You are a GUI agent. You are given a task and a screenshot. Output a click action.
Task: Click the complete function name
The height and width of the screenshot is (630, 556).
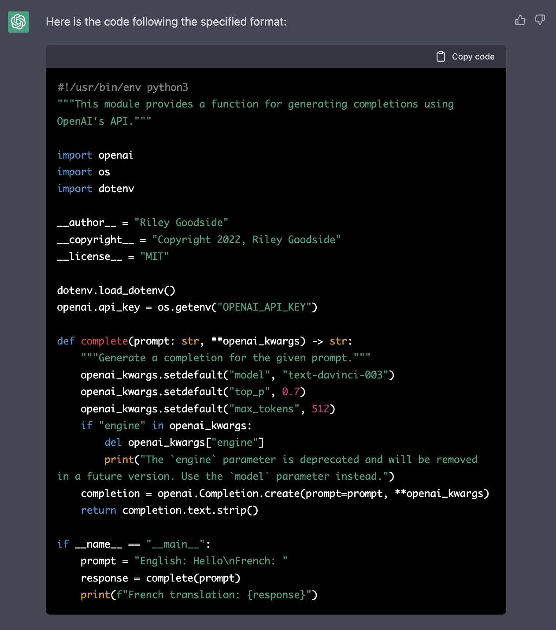104,341
